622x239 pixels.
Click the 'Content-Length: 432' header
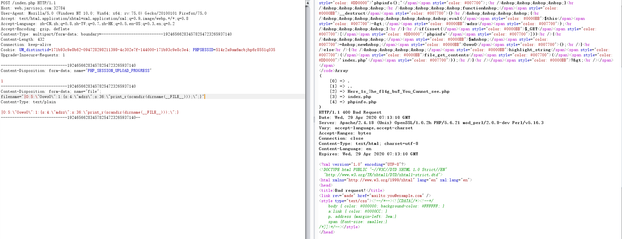(23, 39)
